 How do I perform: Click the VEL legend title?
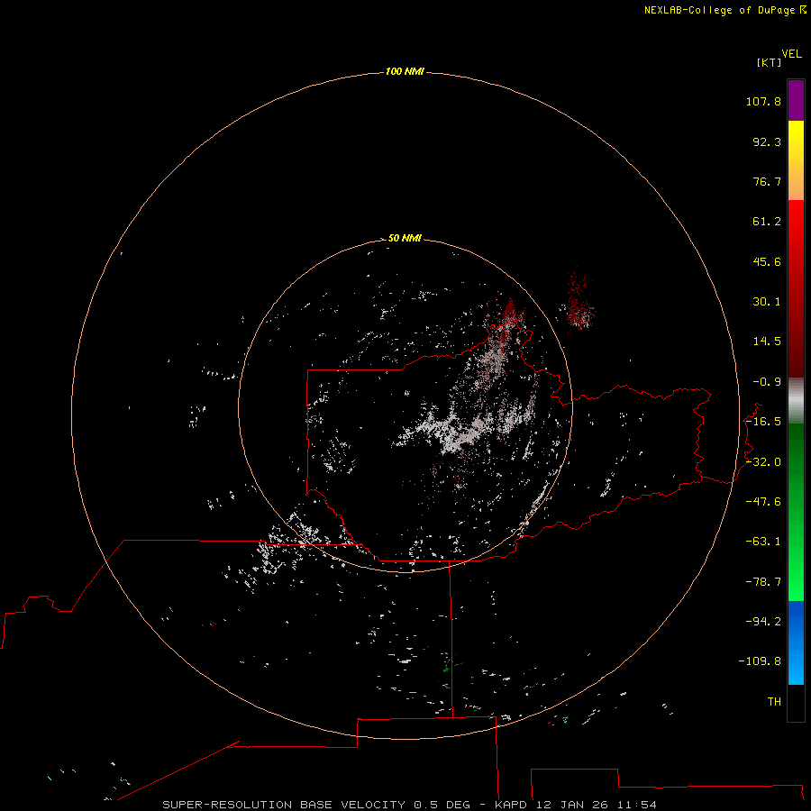point(791,54)
